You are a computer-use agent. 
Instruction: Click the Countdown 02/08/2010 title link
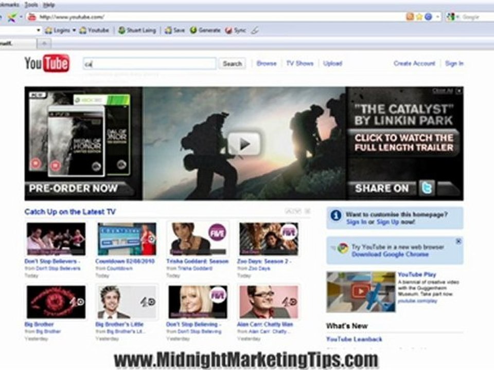[x=125, y=261]
